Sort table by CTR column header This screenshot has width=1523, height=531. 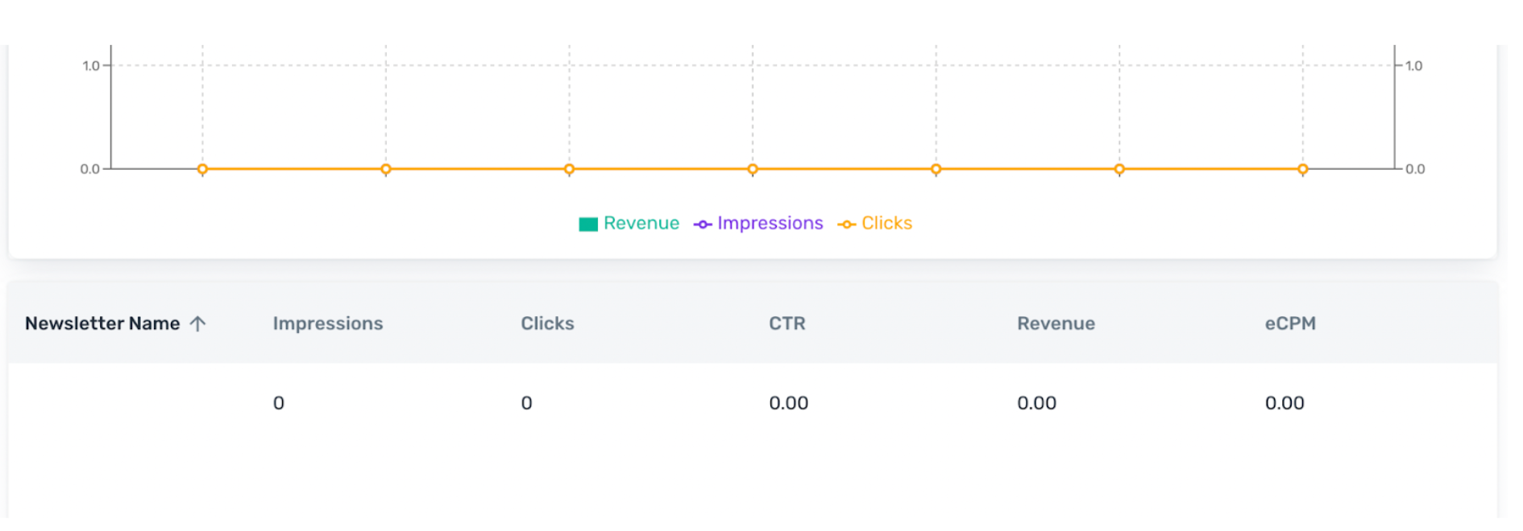[787, 323]
